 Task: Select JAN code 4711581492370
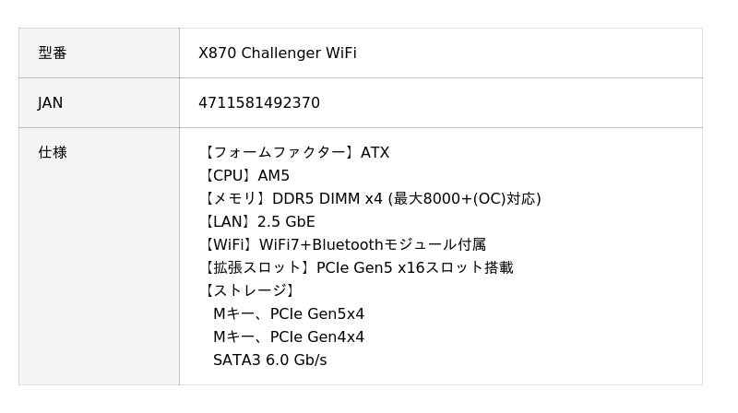pos(259,103)
